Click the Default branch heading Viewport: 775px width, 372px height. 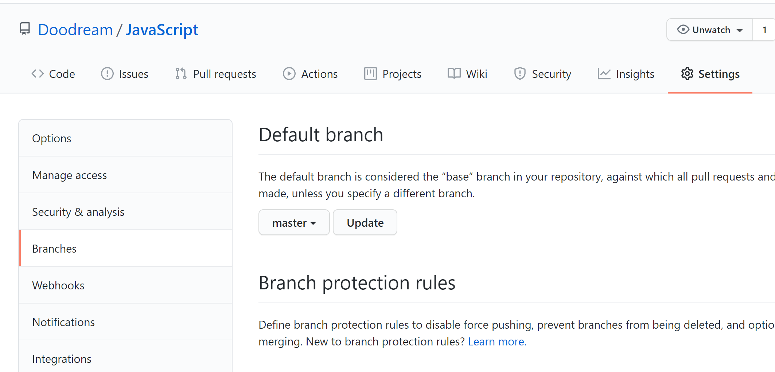point(321,135)
